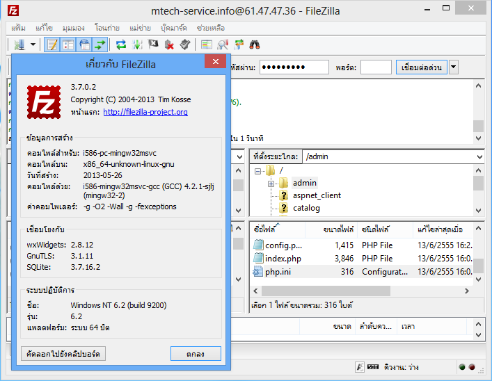Select the config.p... file row
492x381 pixels.
pyautogui.click(x=362, y=245)
